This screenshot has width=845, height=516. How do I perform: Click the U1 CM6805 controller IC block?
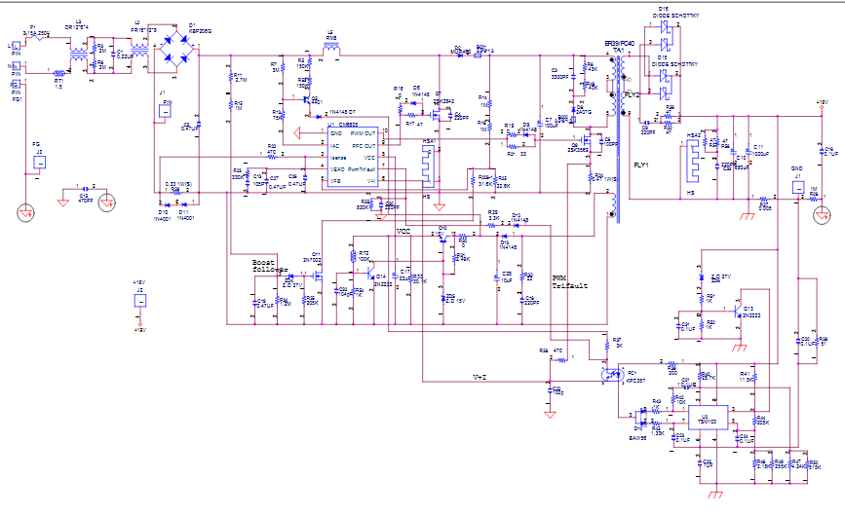point(353,158)
